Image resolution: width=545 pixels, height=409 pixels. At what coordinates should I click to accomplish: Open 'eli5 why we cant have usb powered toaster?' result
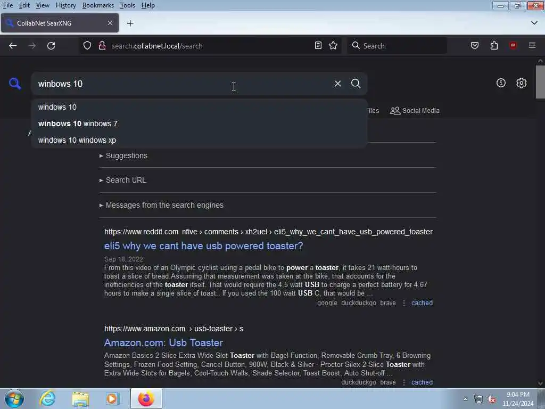(x=204, y=246)
